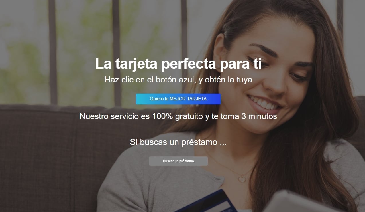Click the word "préstamo" in the loan heading
This screenshot has width=365, height=212.
coord(199,142)
